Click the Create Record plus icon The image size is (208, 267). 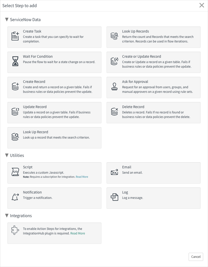pos(15,86)
